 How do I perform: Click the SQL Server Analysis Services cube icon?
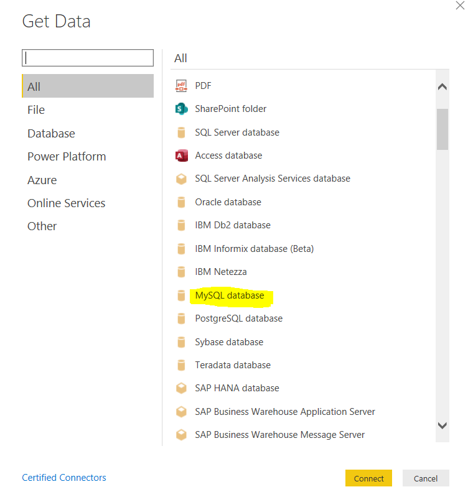click(181, 179)
